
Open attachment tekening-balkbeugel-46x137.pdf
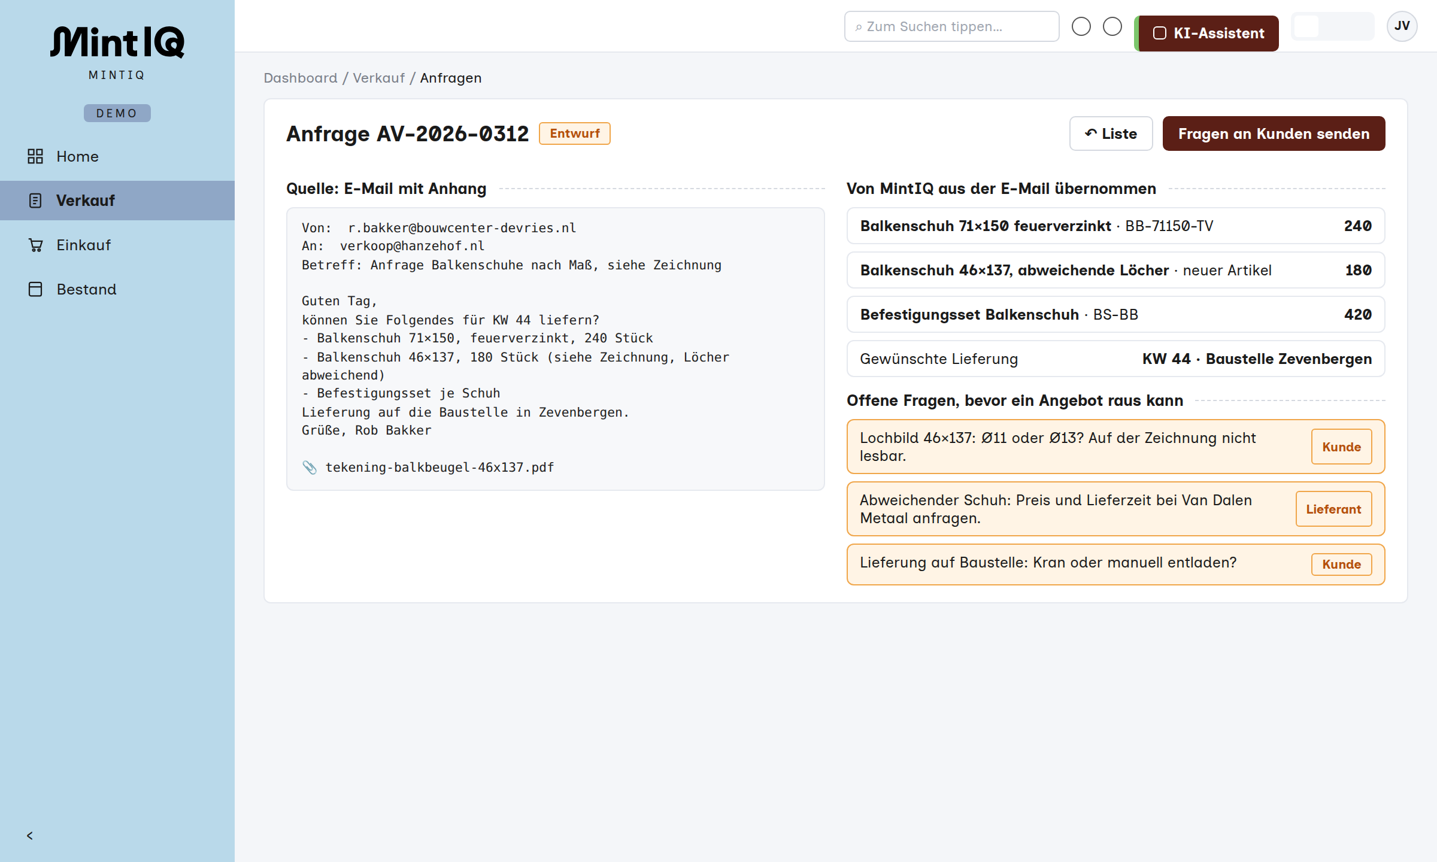439,468
